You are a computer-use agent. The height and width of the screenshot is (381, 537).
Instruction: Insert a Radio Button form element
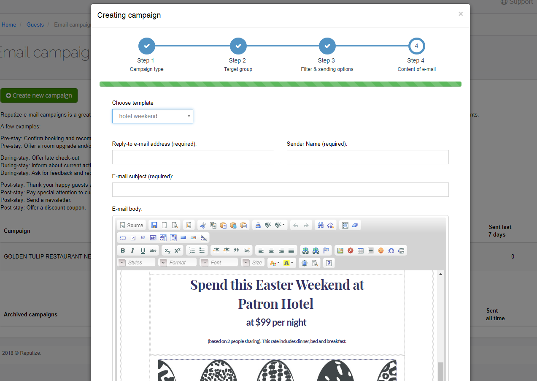(143, 238)
